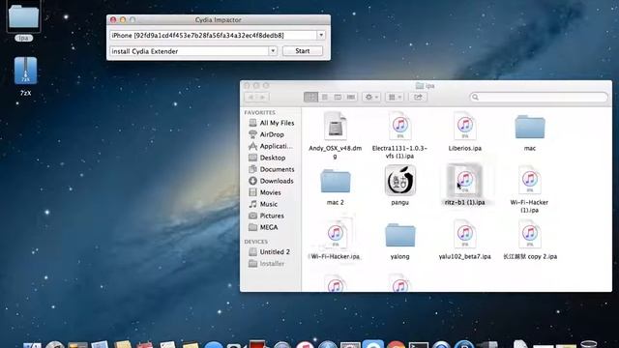Open Music in Finder sidebar
Viewport: 619px width, 348px height.
pyautogui.click(x=263, y=204)
